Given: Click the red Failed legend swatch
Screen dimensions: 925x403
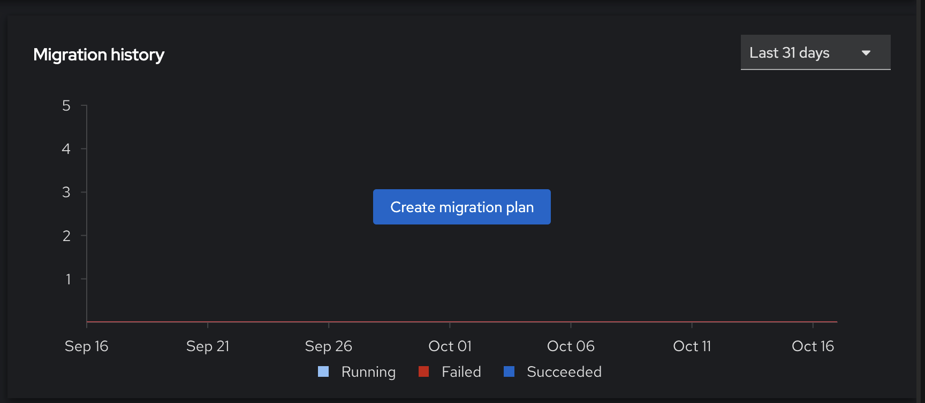Looking at the screenshot, I should [x=423, y=371].
